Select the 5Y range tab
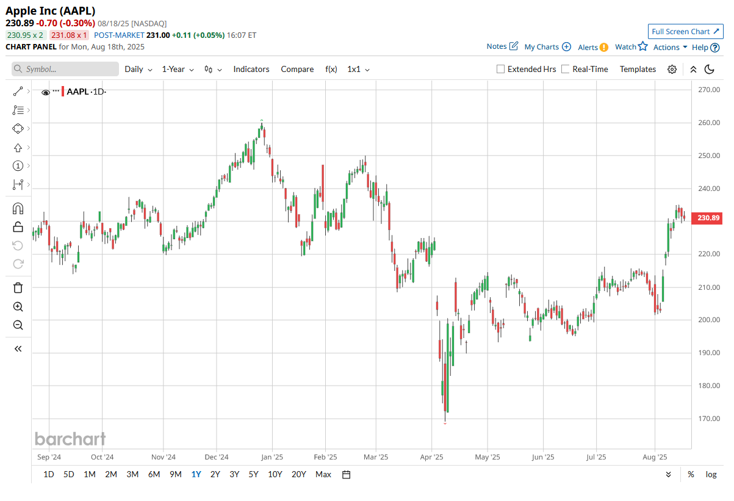 (x=253, y=474)
